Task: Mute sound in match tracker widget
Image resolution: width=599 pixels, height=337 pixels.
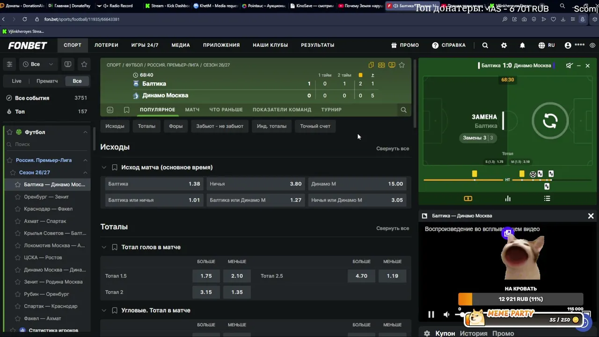Action: (569, 66)
